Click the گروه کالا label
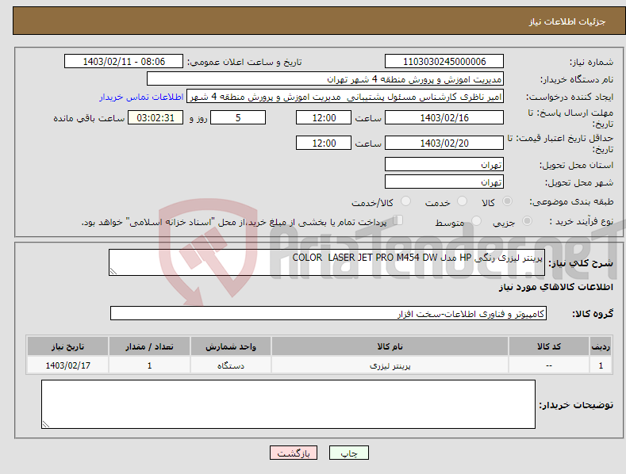 [x=593, y=314]
